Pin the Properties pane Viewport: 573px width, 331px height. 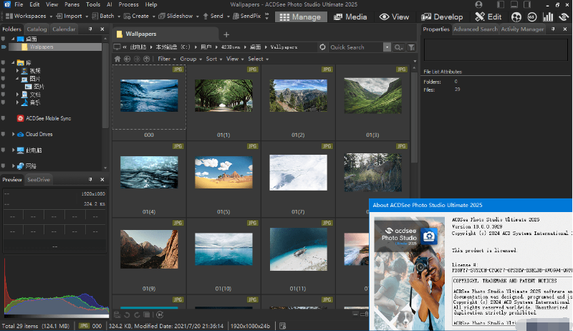553,29
